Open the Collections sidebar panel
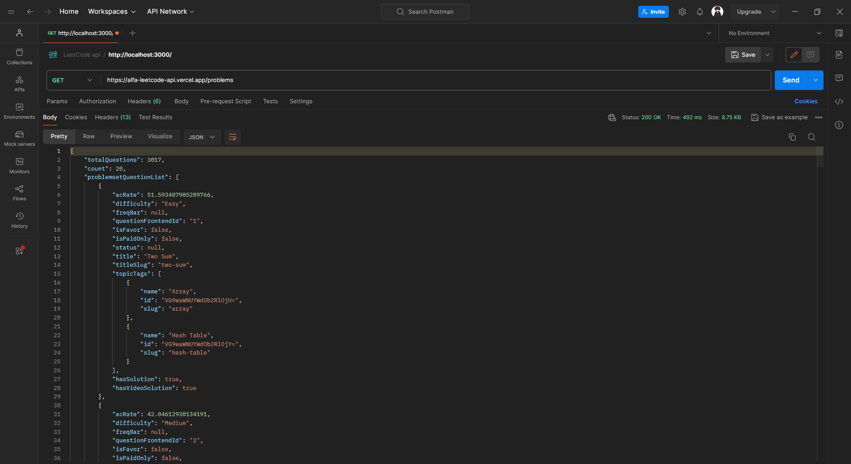This screenshot has width=851, height=464. tap(20, 57)
